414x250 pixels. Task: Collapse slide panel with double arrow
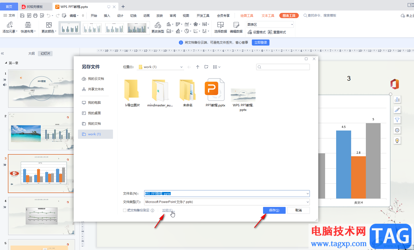[2, 53]
